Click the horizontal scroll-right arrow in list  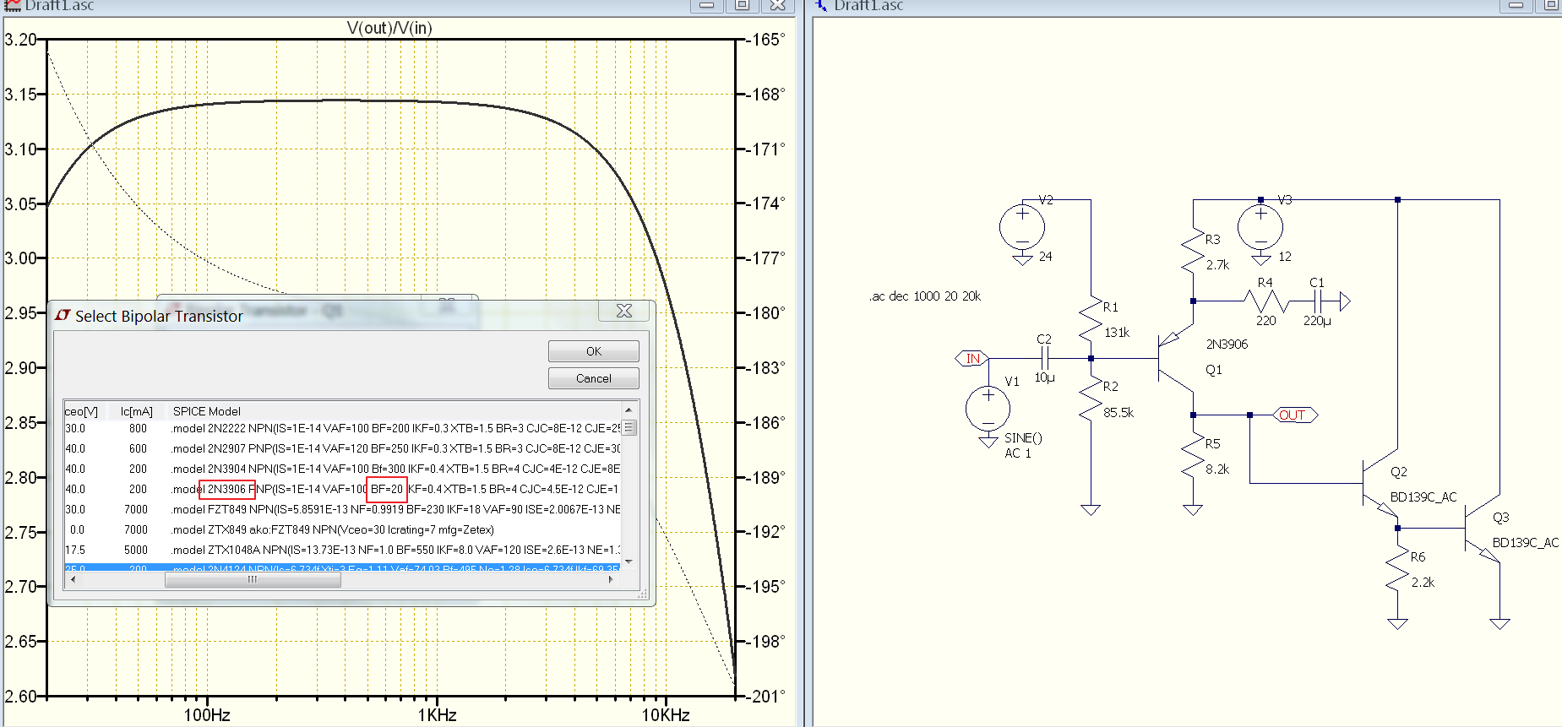(611, 579)
